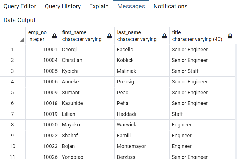Click emp_no cell 10001
This screenshot has height=160, width=237.
tap(43, 50)
